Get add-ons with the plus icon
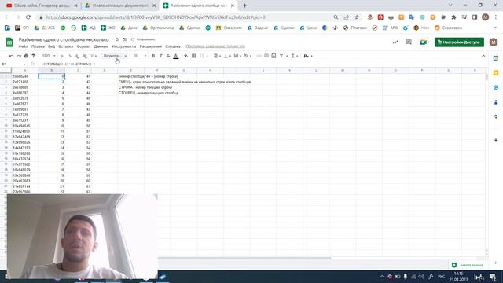 (x=496, y=140)
